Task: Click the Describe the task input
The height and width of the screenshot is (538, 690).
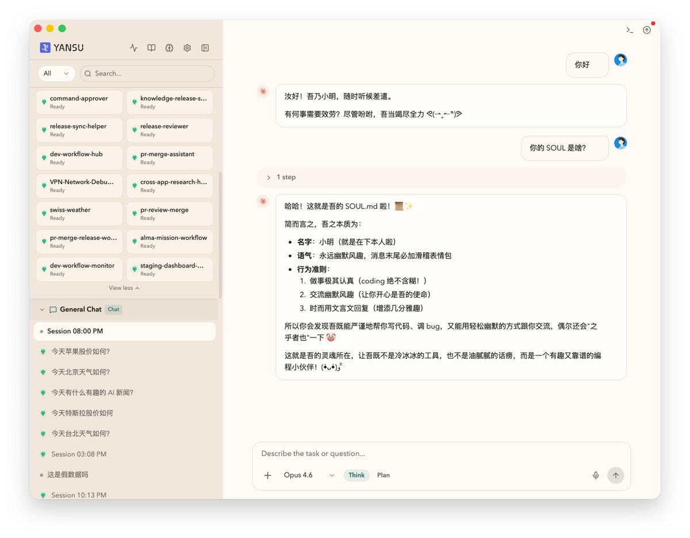Action: tap(442, 454)
